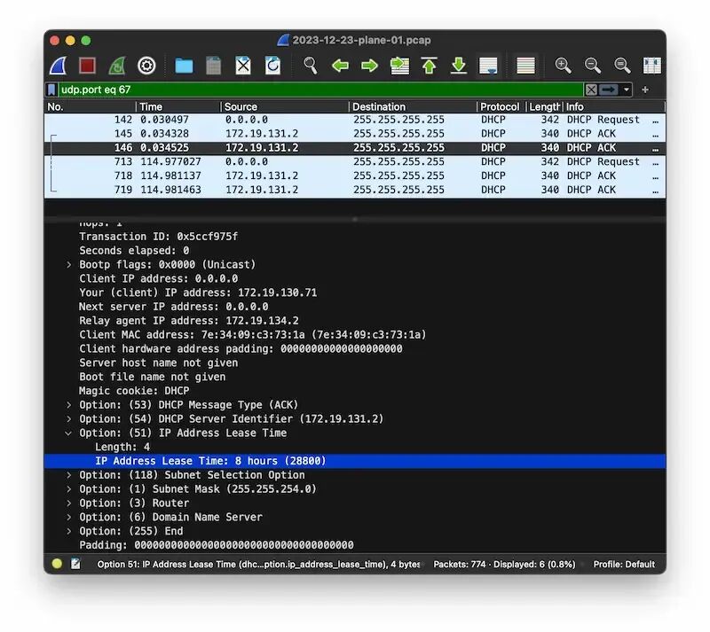Select packet 146 DHCP ACK
Viewport: 710px width, 632px height.
point(354,148)
